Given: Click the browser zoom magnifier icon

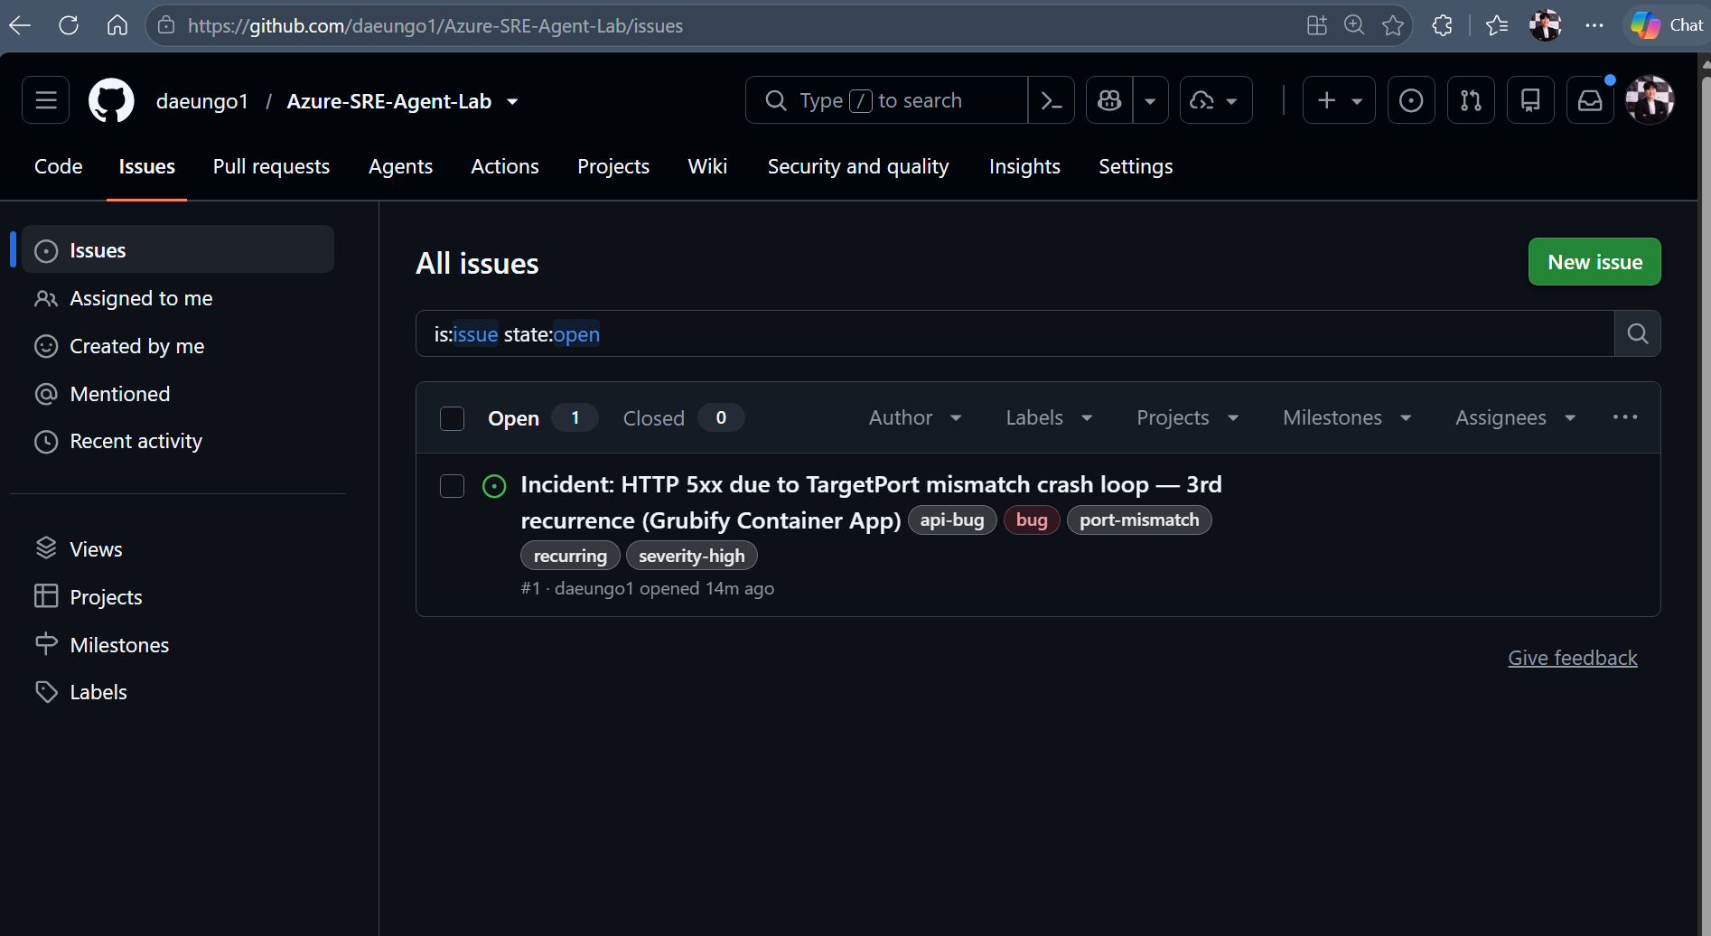Looking at the screenshot, I should (x=1354, y=25).
